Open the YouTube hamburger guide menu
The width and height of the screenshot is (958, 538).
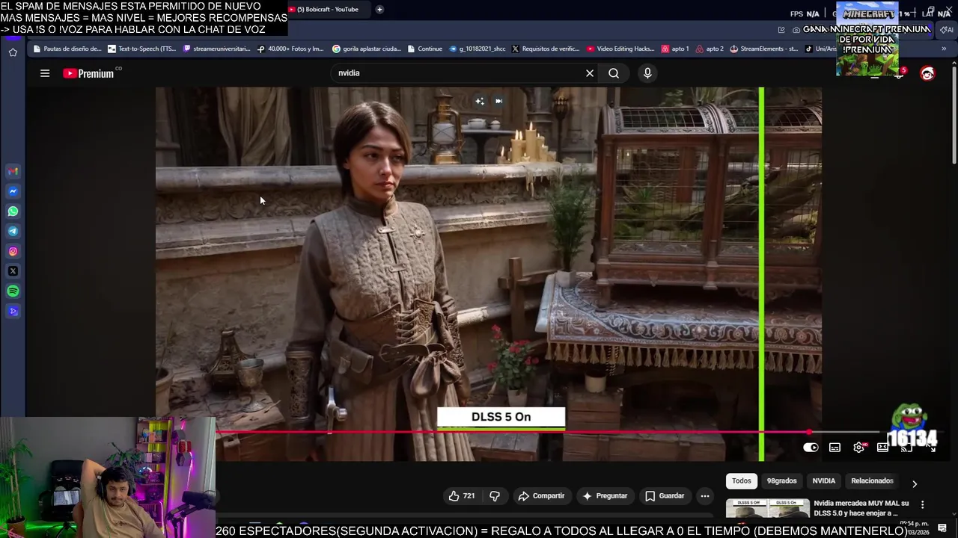tap(45, 73)
